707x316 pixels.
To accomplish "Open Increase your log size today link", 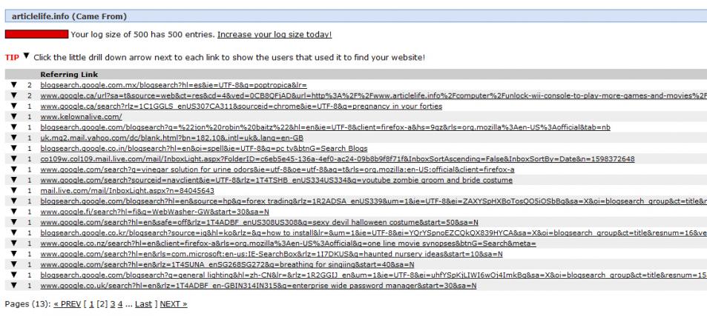I will (x=274, y=35).
